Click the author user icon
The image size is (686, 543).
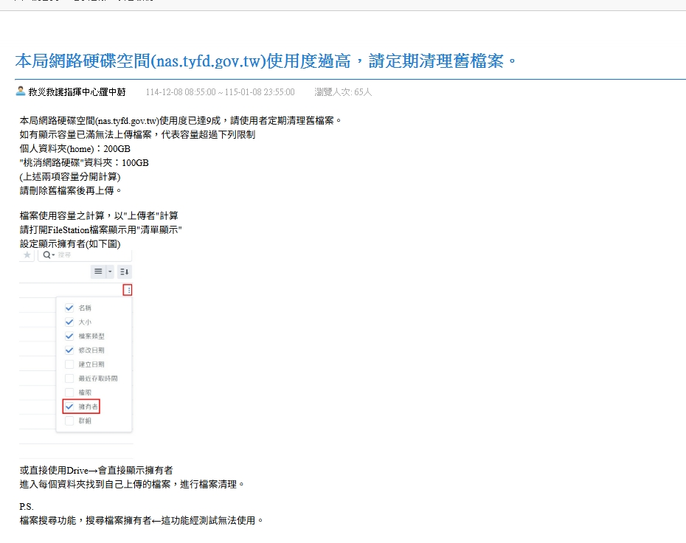[20, 91]
